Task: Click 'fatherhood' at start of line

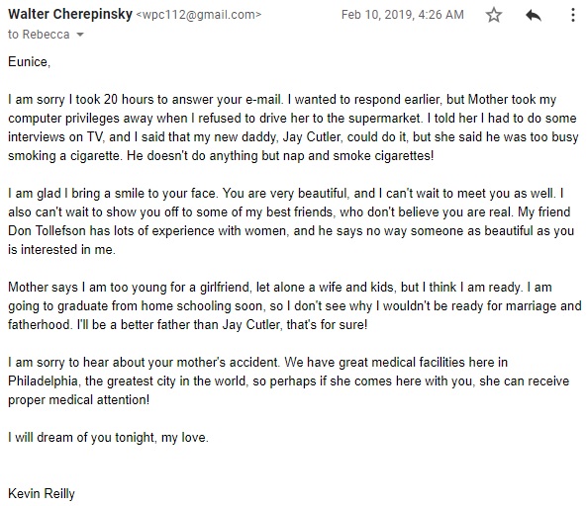Action: coord(40,324)
